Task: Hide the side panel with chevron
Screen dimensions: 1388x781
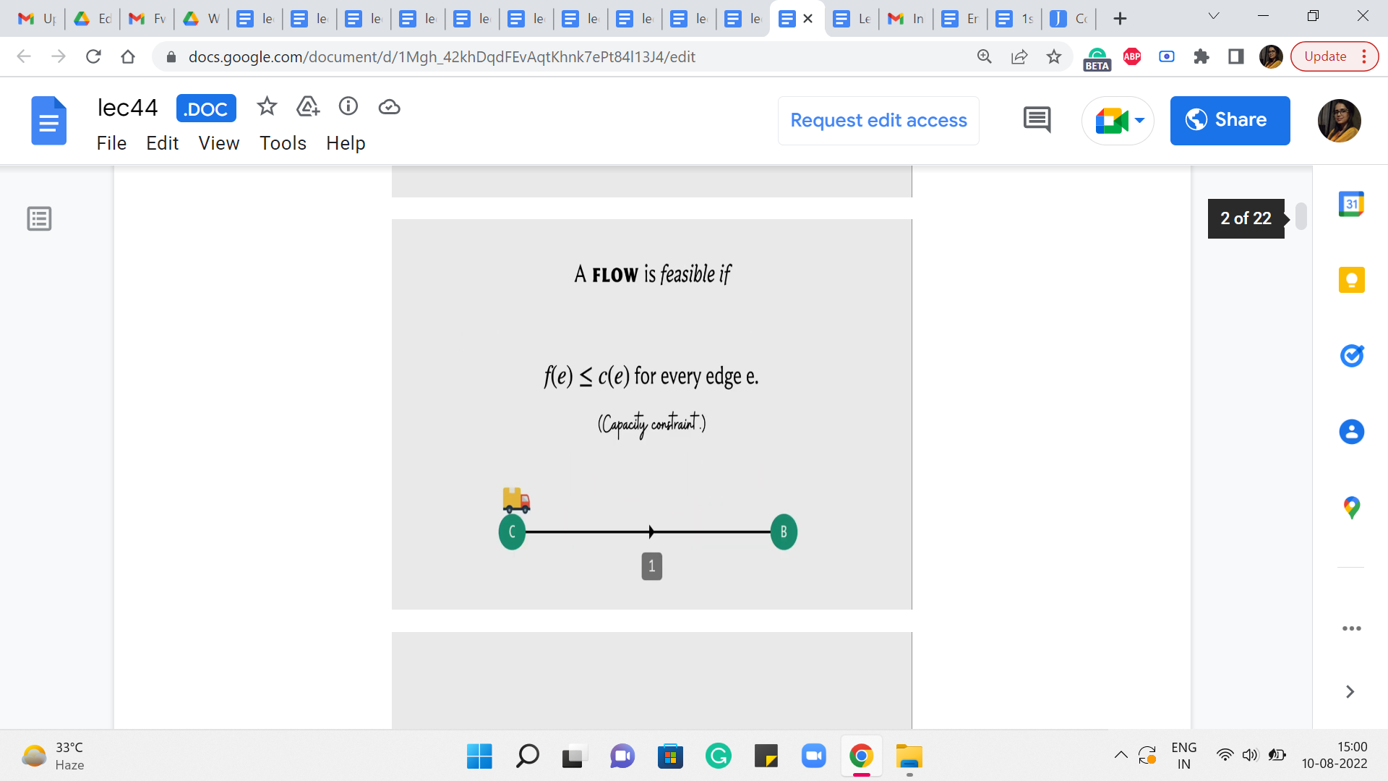Action: click(x=1350, y=692)
